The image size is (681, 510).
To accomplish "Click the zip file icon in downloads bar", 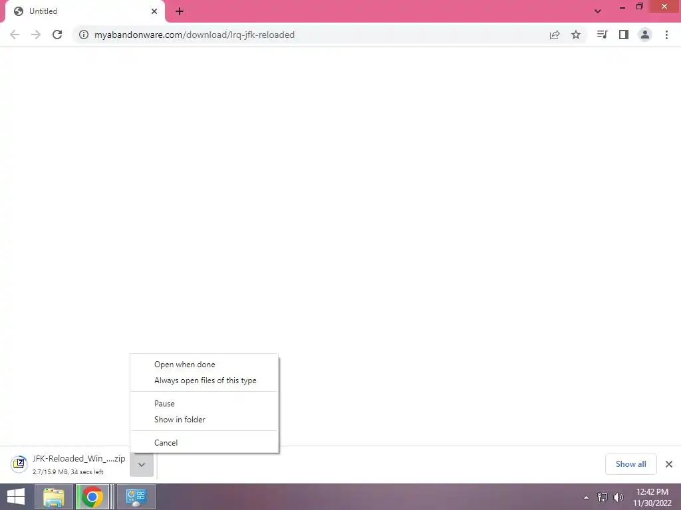I will (19, 464).
